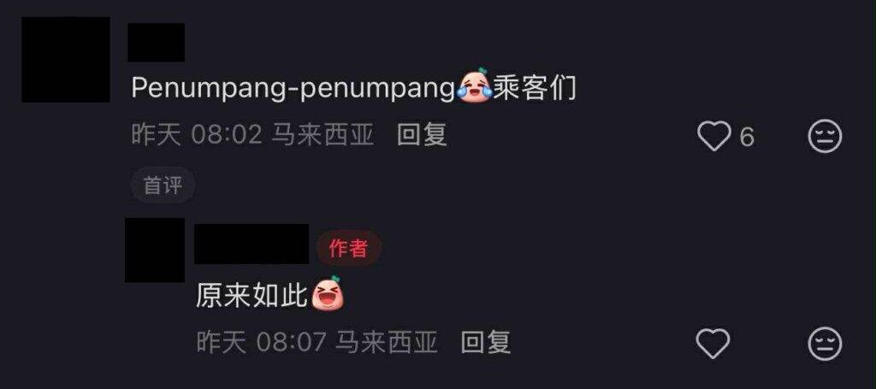This screenshot has height=389, width=876.
Task: Click the 昨天 08:07 timestamp
Action: 261,342
